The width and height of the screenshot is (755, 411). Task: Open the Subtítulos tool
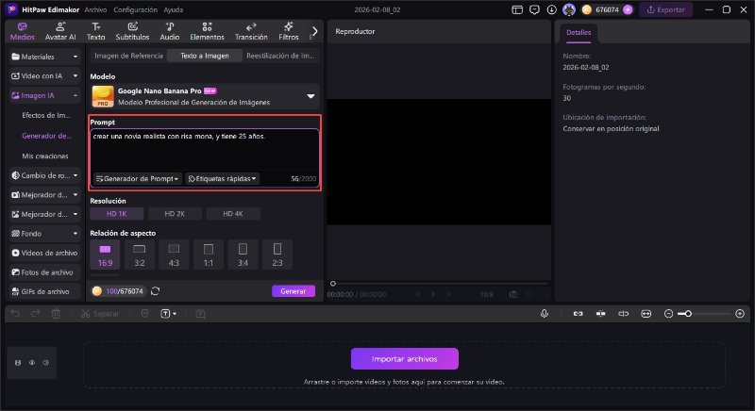click(131, 31)
